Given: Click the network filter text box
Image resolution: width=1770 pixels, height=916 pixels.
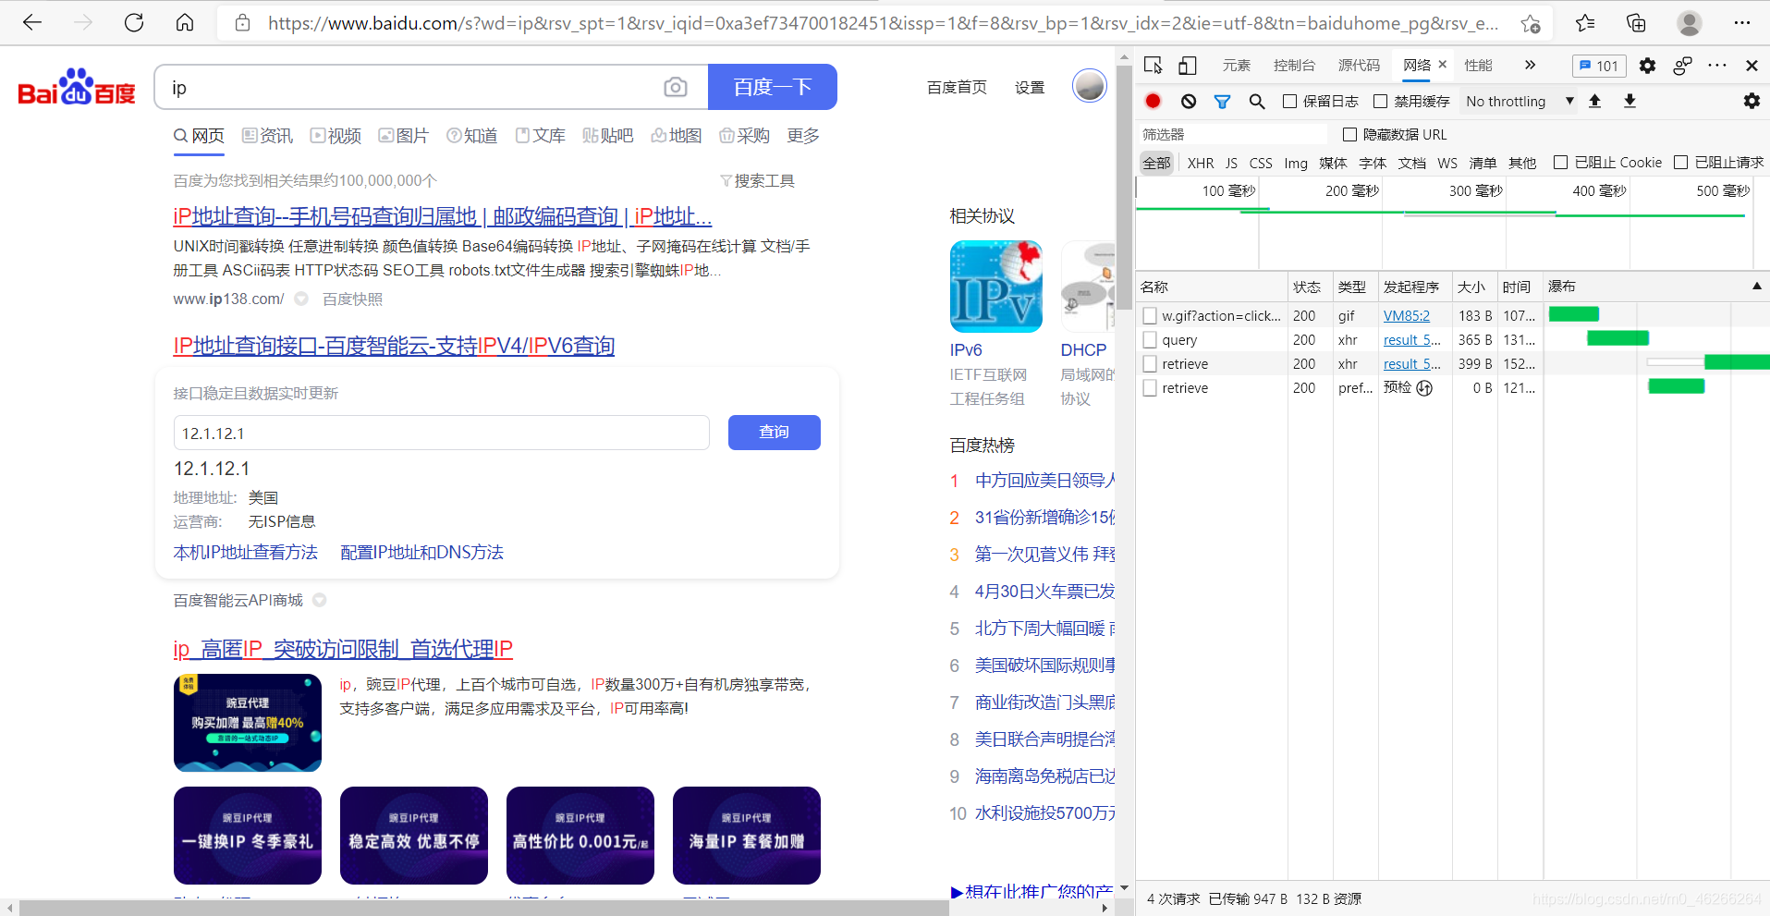Looking at the screenshot, I should (1231, 135).
